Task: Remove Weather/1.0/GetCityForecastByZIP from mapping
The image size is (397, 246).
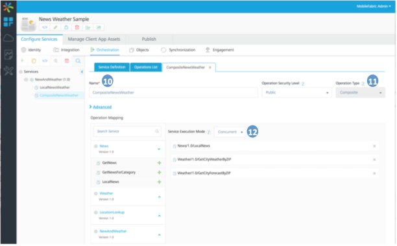Action: point(374,173)
